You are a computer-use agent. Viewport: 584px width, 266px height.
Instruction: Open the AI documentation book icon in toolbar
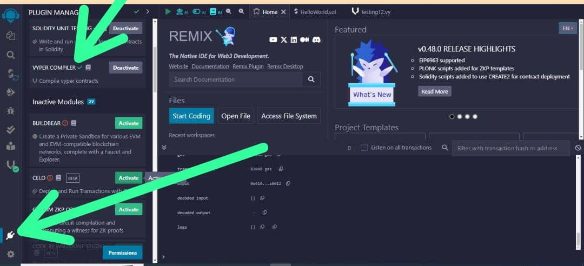coord(215,11)
